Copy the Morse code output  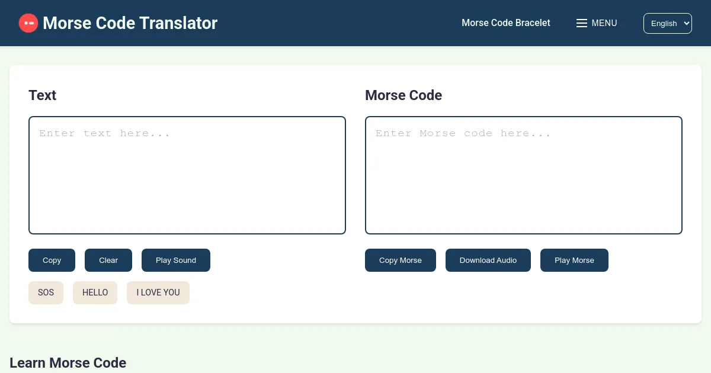click(401, 260)
